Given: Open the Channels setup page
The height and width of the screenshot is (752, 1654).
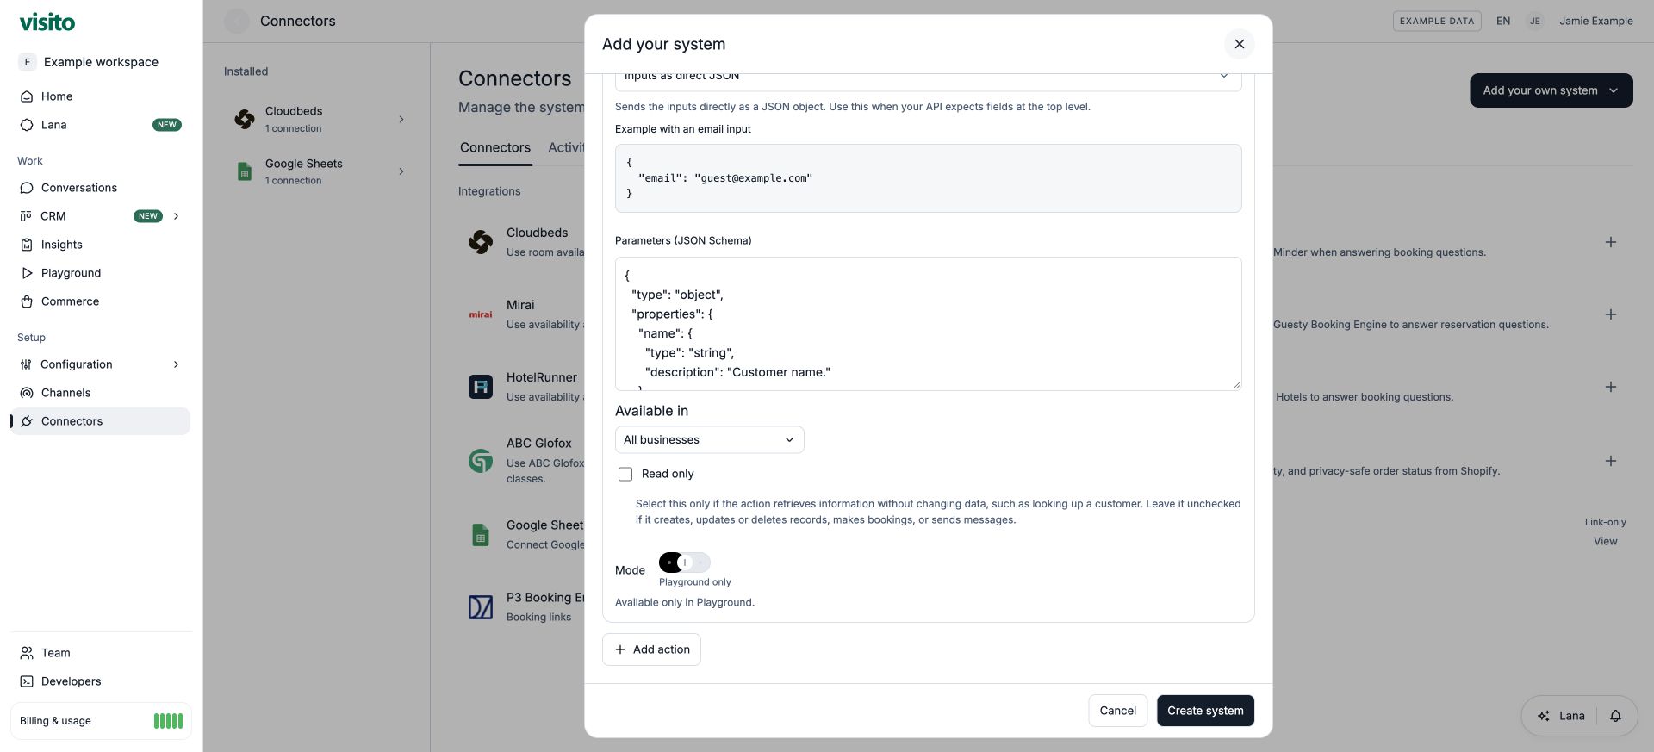Looking at the screenshot, I should (100, 393).
